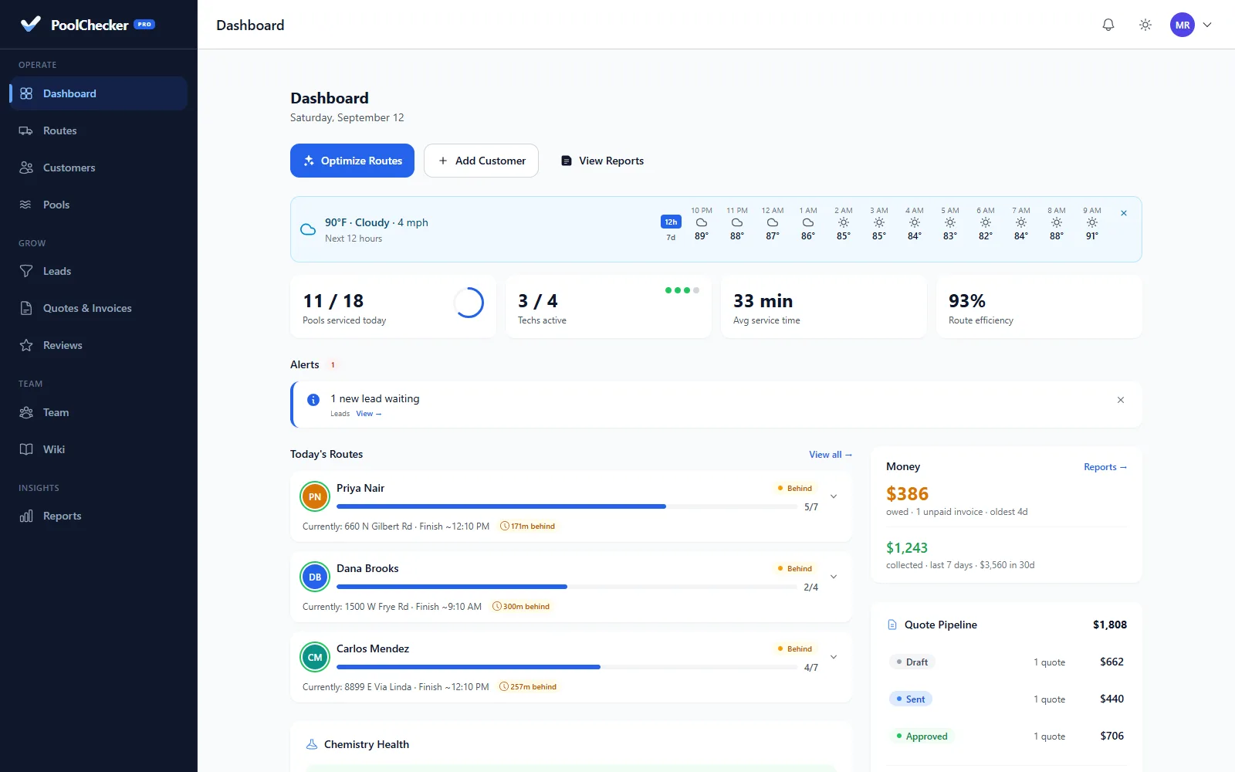Select the 12h forecast toggle

[671, 222]
